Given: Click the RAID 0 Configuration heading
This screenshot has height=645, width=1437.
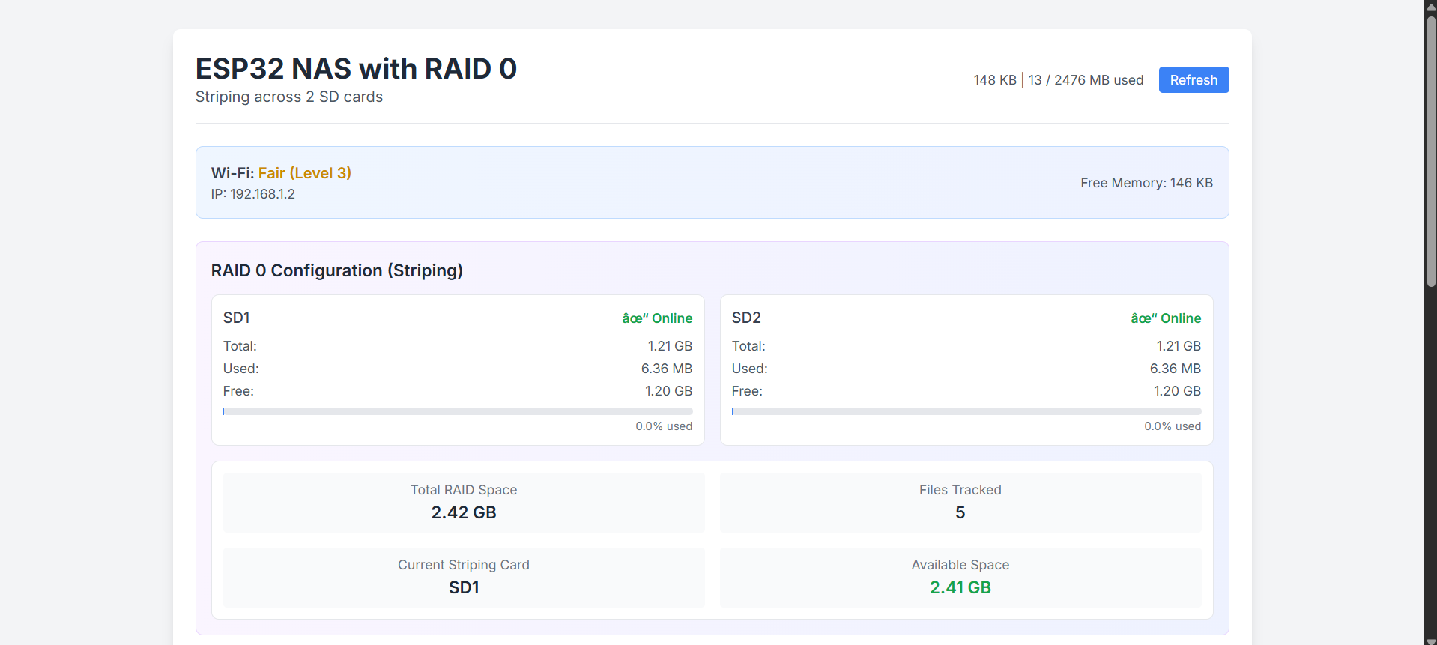Looking at the screenshot, I should 336,270.
